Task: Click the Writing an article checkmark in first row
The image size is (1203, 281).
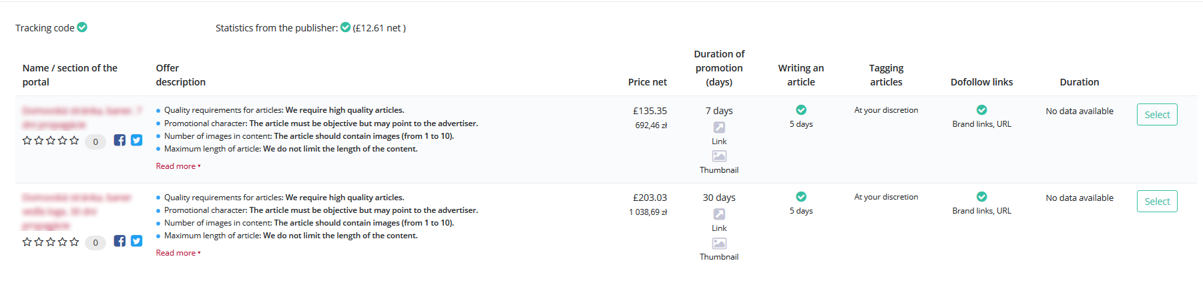Action: pyautogui.click(x=801, y=110)
